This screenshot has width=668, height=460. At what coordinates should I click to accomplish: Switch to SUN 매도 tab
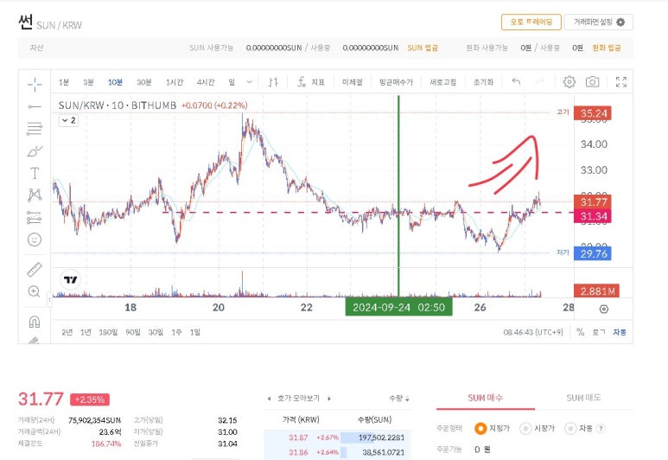point(583,398)
